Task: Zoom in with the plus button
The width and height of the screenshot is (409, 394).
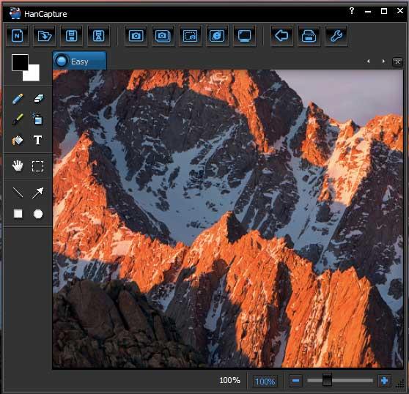Action: pyautogui.click(x=385, y=381)
